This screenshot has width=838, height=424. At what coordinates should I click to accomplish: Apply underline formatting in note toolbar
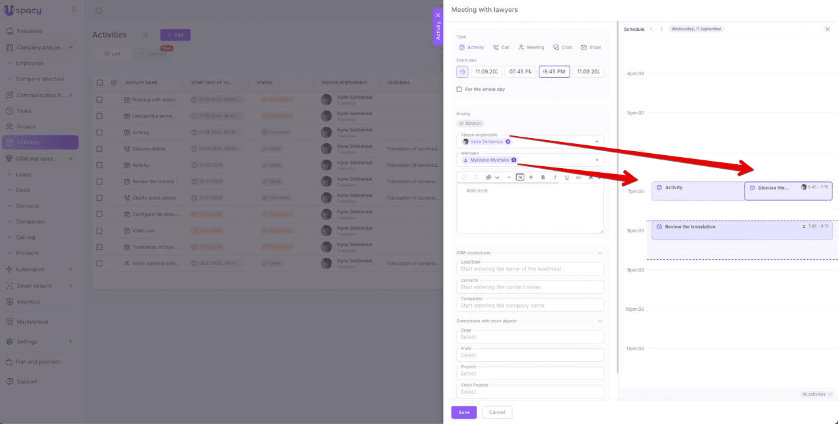coord(567,177)
